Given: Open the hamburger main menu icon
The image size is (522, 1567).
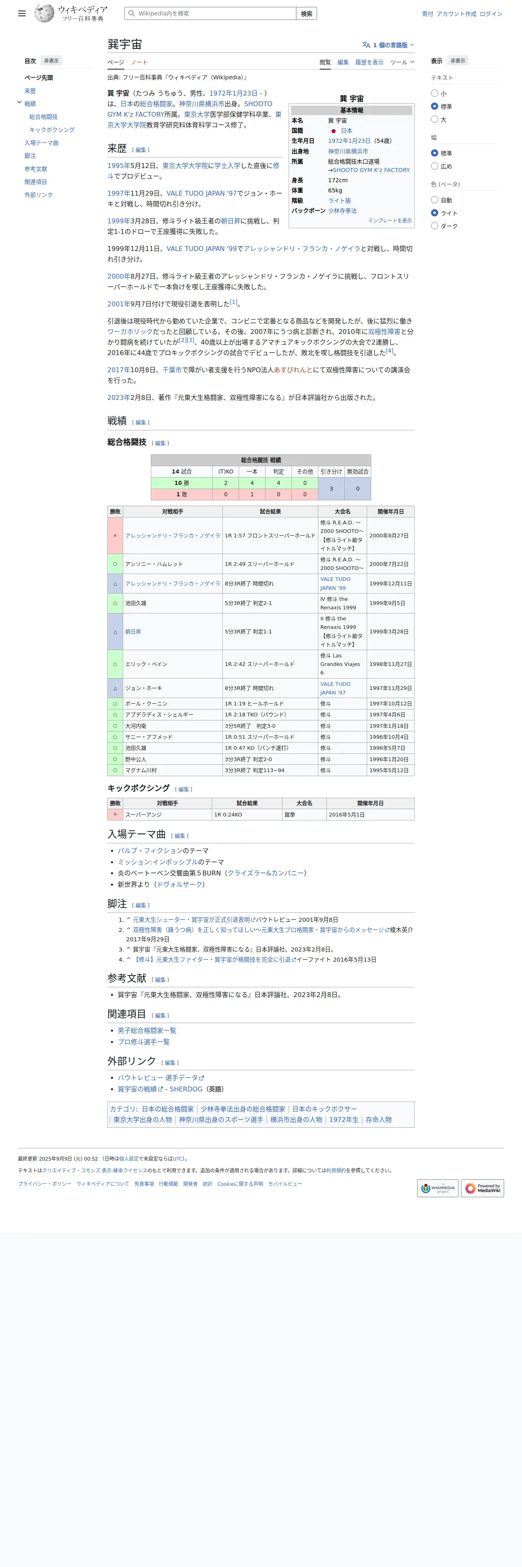Looking at the screenshot, I should tap(22, 13).
